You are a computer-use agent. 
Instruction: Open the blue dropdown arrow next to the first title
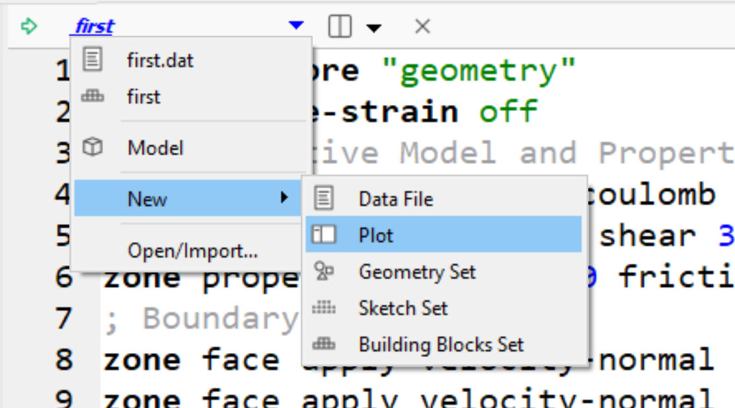point(296,26)
